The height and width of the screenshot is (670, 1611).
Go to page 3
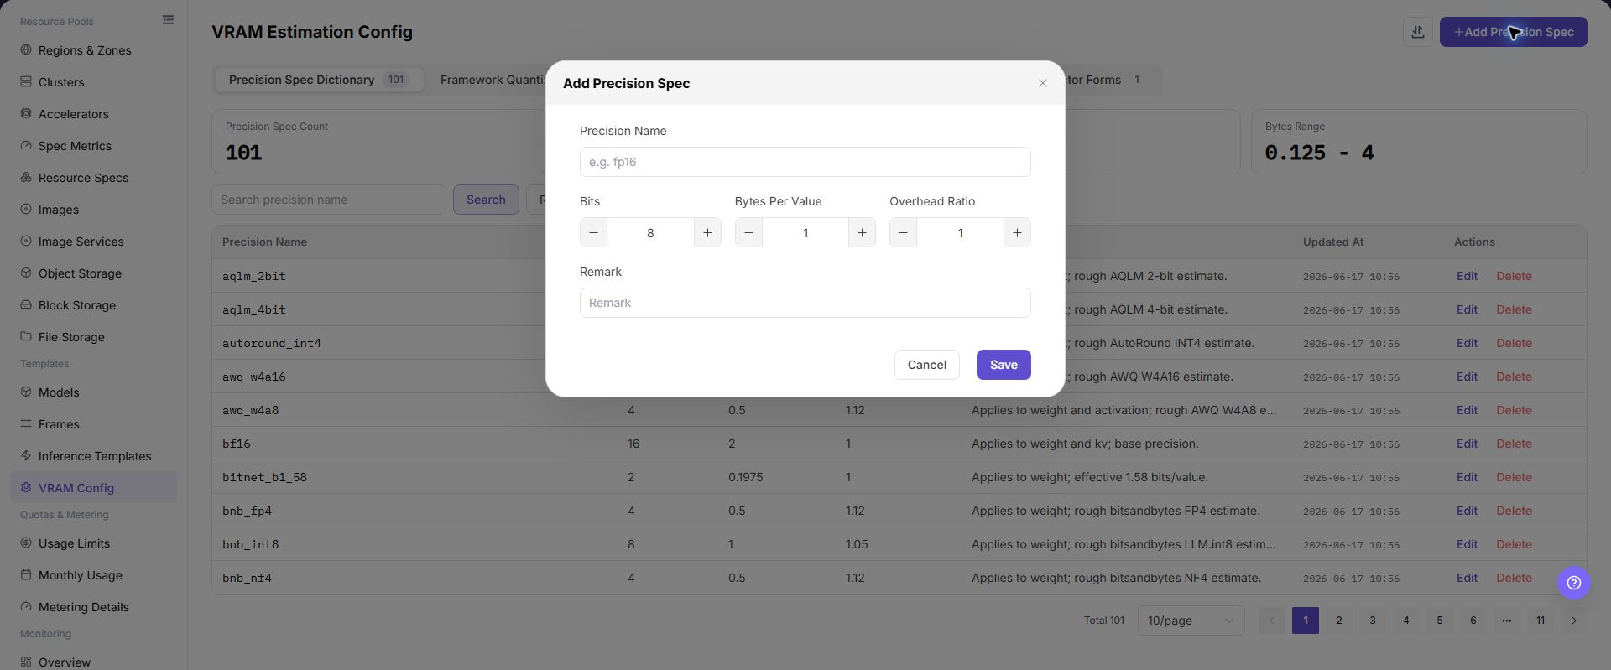[1373, 621]
